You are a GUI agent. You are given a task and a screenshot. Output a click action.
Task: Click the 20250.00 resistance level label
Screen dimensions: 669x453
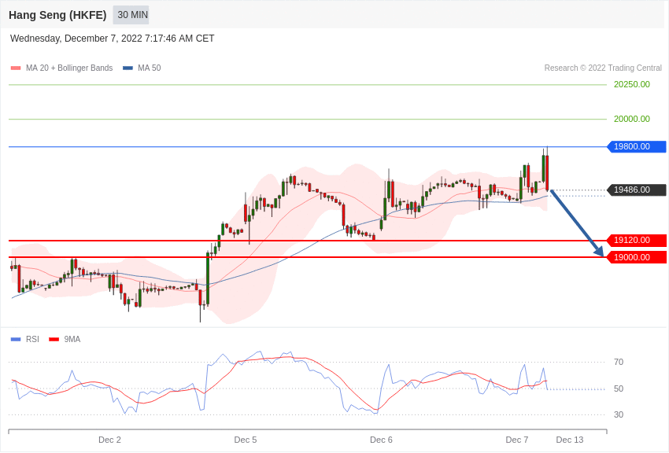click(x=632, y=84)
